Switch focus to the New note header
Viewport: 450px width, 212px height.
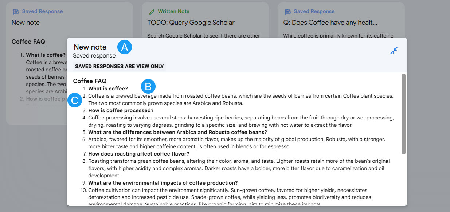tap(90, 47)
